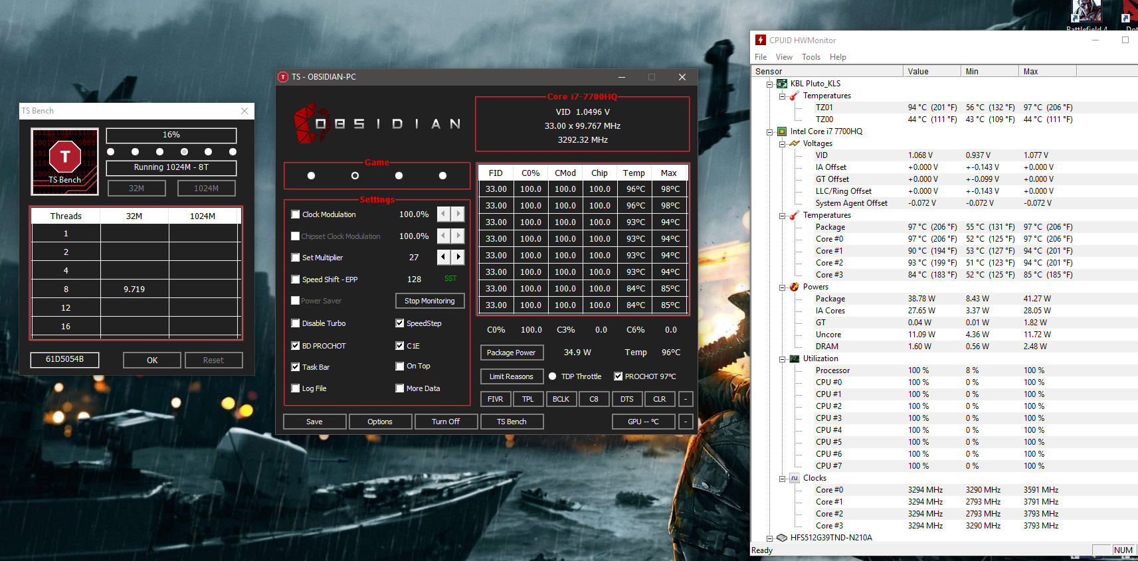
Task: Click the Sensor column header
Action: point(826,71)
